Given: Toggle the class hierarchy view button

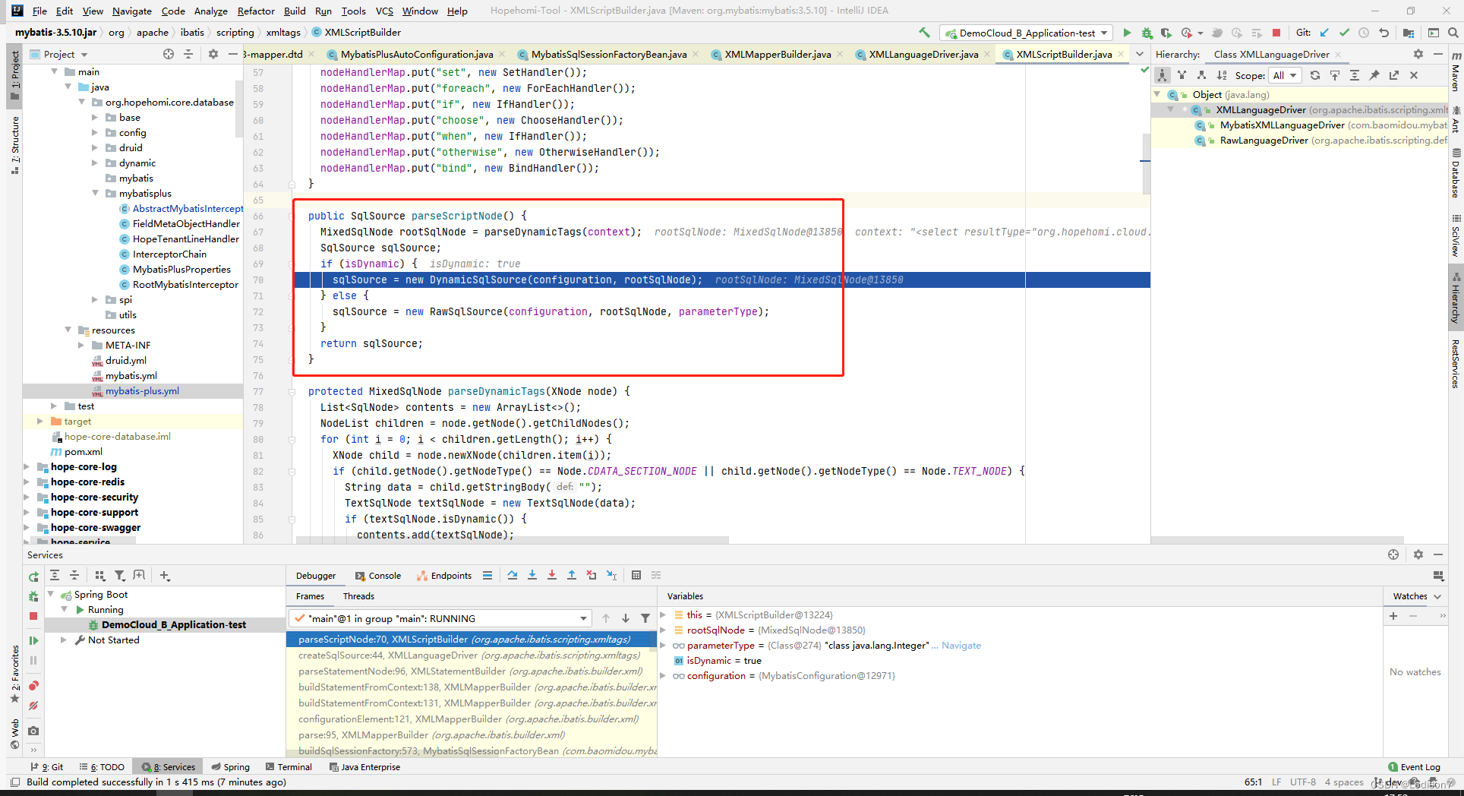Looking at the screenshot, I should 1163,75.
